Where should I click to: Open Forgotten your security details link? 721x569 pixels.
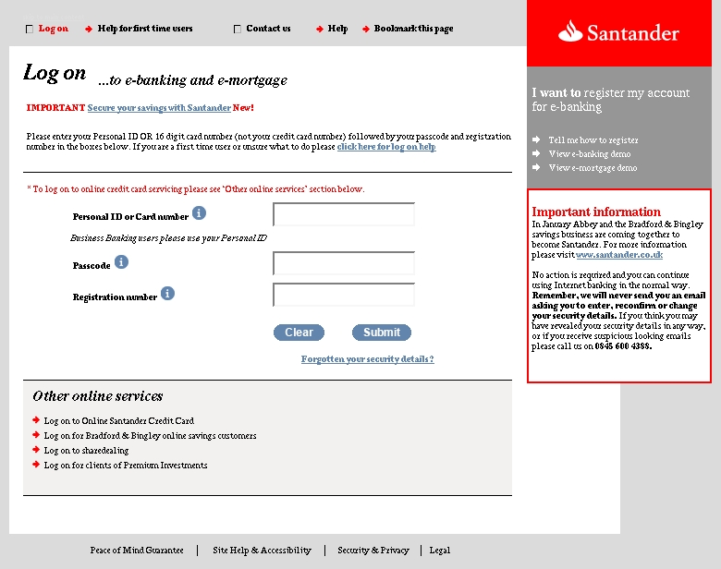[x=367, y=359]
